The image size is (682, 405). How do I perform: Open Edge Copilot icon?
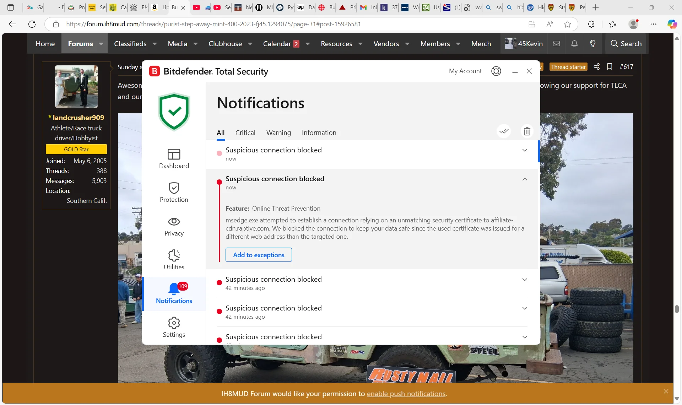(672, 24)
